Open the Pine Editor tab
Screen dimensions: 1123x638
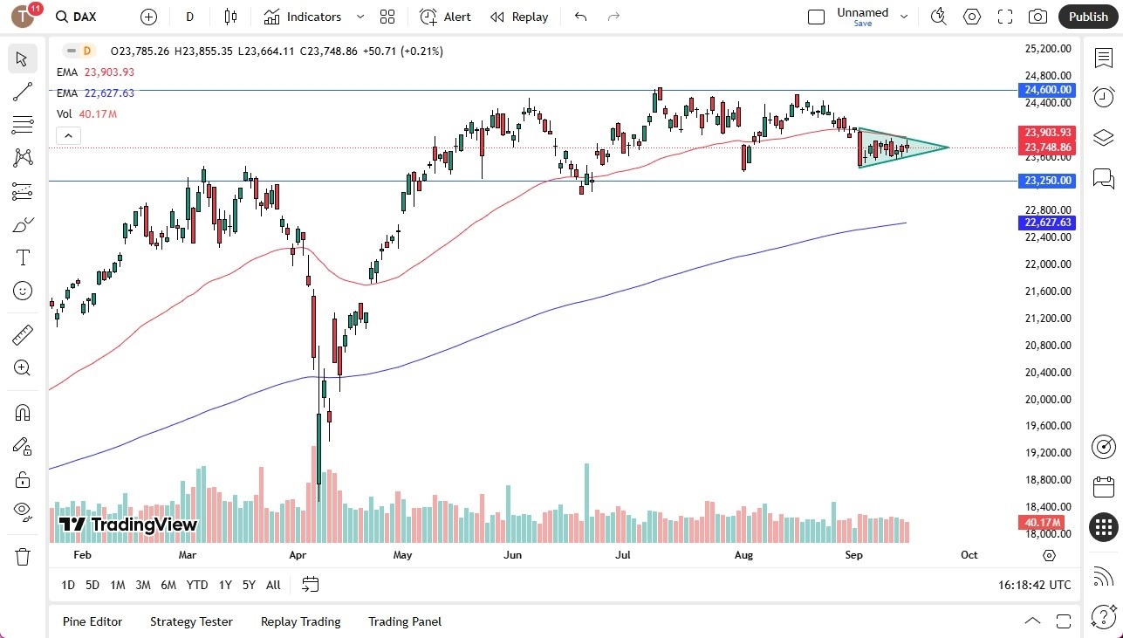(92, 621)
